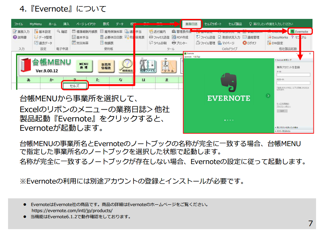Viewport: 334px width, 232px height.
Task: Open the 雇用保険料率 table
Action: pyautogui.click(x=111, y=32)
